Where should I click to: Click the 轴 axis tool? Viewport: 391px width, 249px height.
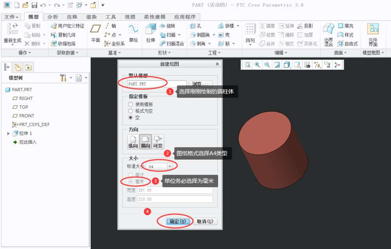(x=111, y=26)
